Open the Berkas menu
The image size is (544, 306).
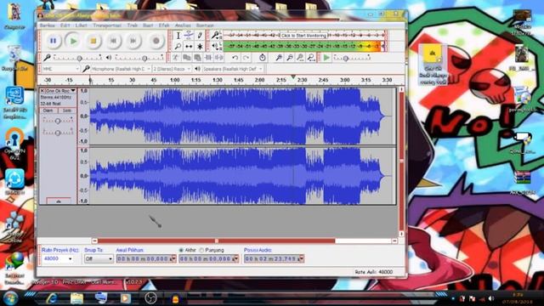click(48, 25)
